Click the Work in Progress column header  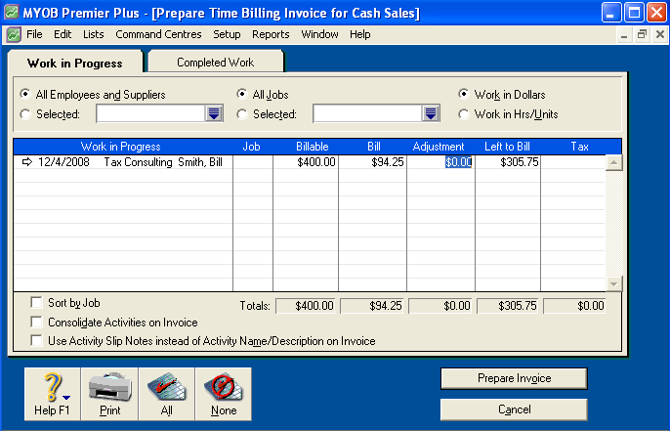tap(121, 147)
